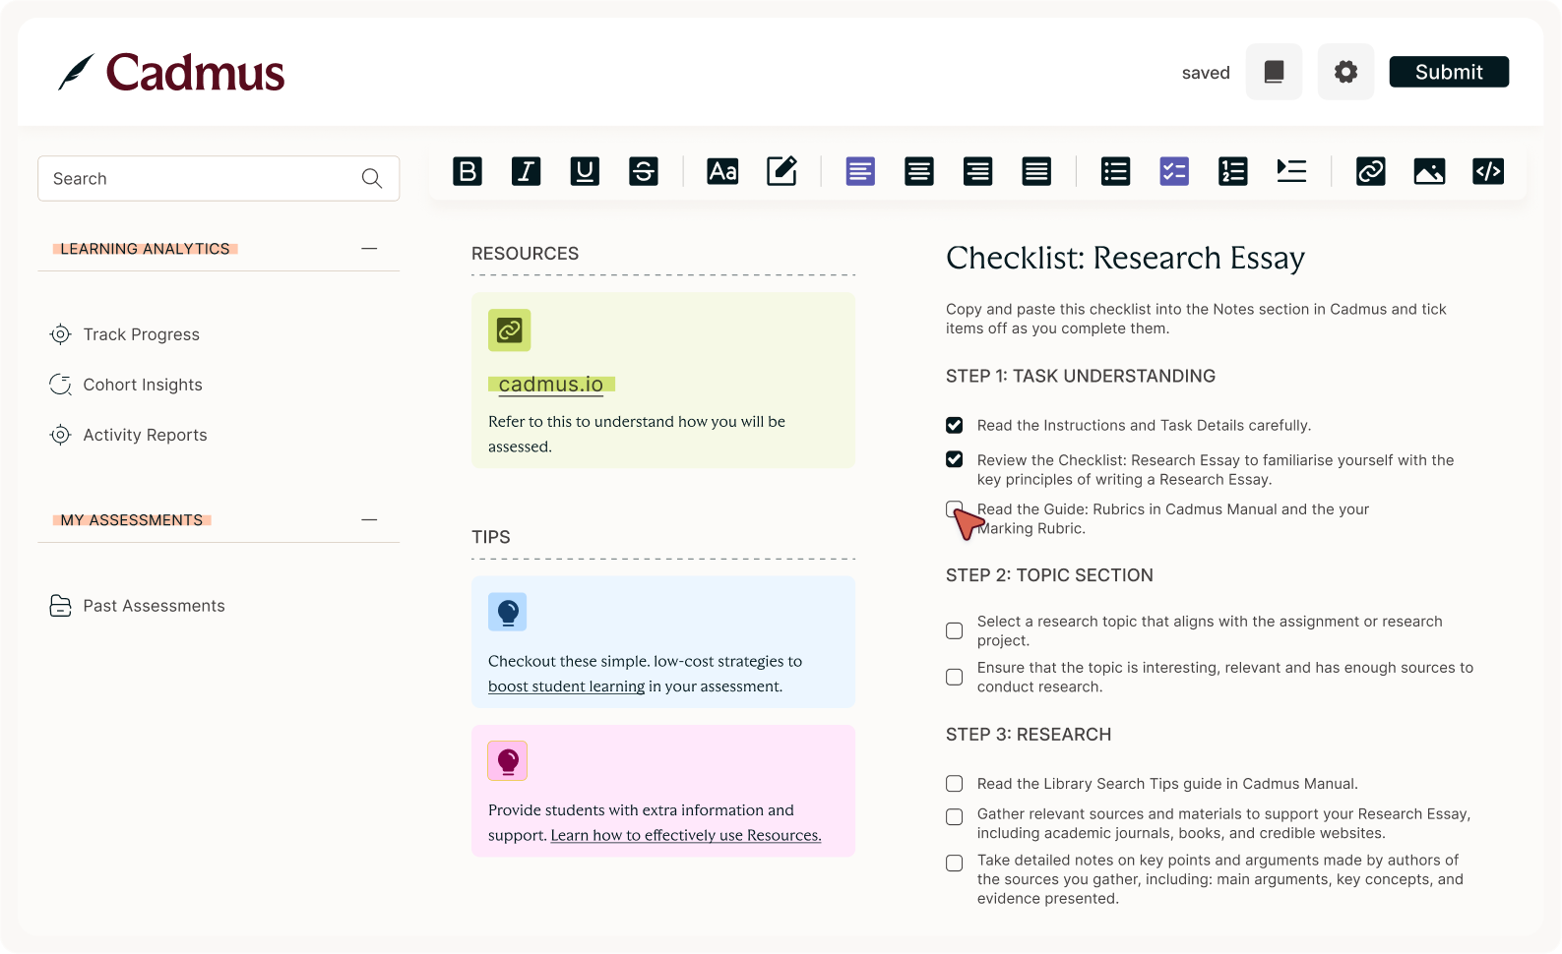Click the RESOURCES section title
This screenshot has height=954, width=1562.
525,254
